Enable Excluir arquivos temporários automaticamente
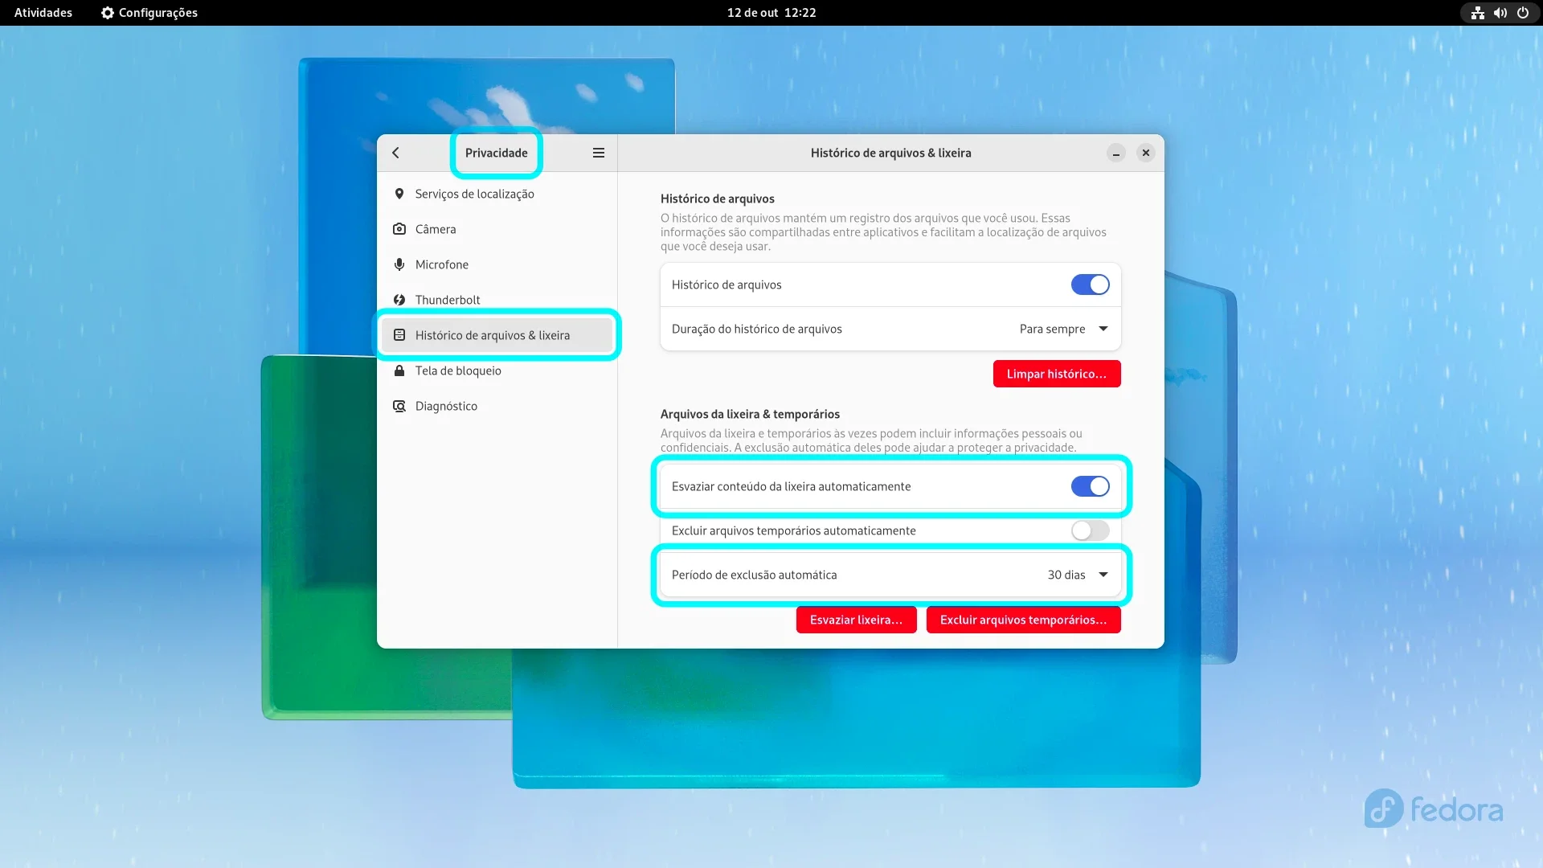Image resolution: width=1543 pixels, height=868 pixels. pos(1091,530)
